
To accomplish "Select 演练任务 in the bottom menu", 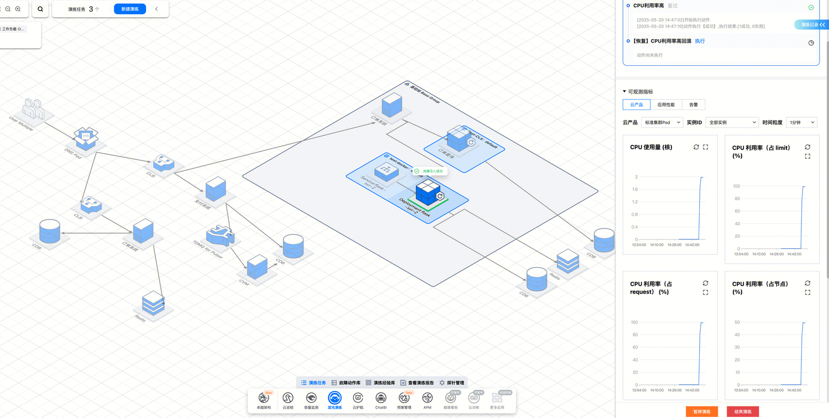I will click(313, 383).
